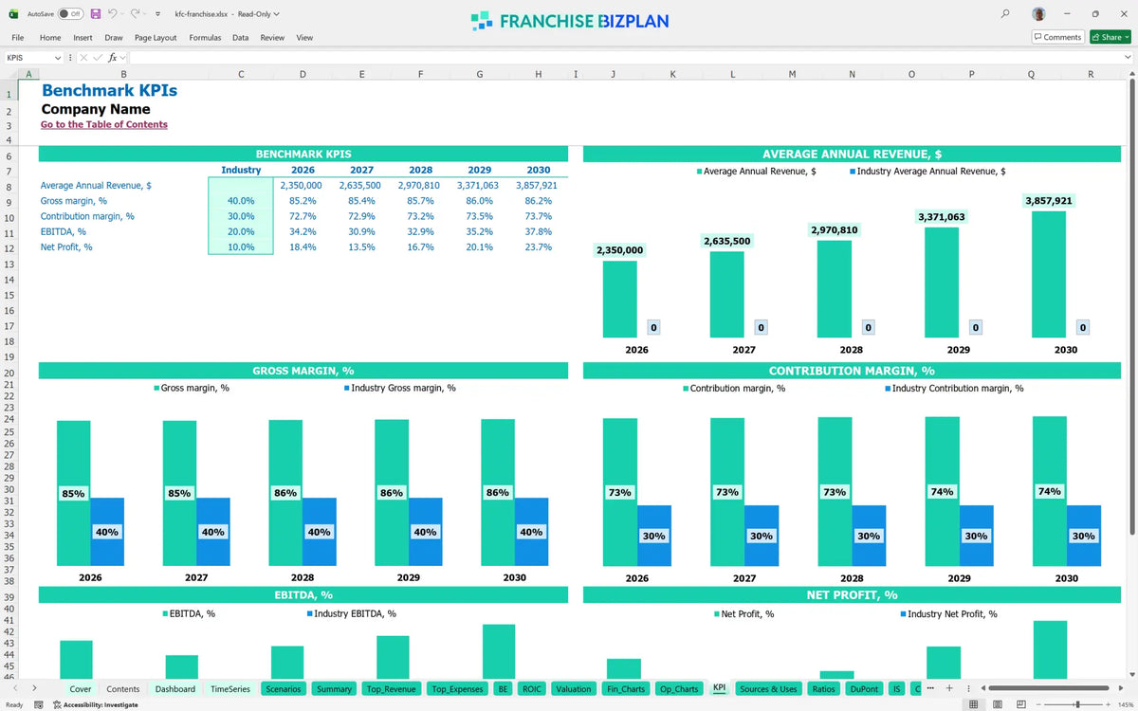This screenshot has width=1138, height=711.
Task: Switch to Normal view icon
Action: pos(973,704)
